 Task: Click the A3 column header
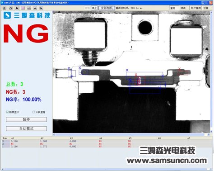[x=71, y=138]
